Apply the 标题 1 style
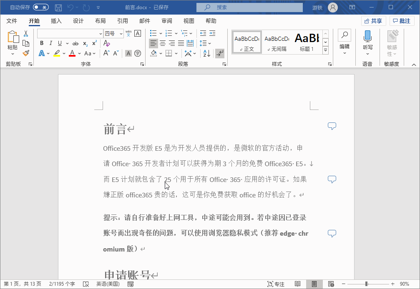Screen dimensions: 420x289 (x=307, y=42)
